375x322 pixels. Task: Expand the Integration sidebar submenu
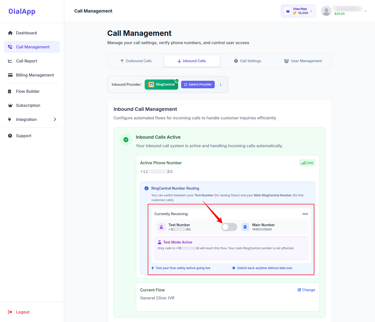tap(55, 119)
